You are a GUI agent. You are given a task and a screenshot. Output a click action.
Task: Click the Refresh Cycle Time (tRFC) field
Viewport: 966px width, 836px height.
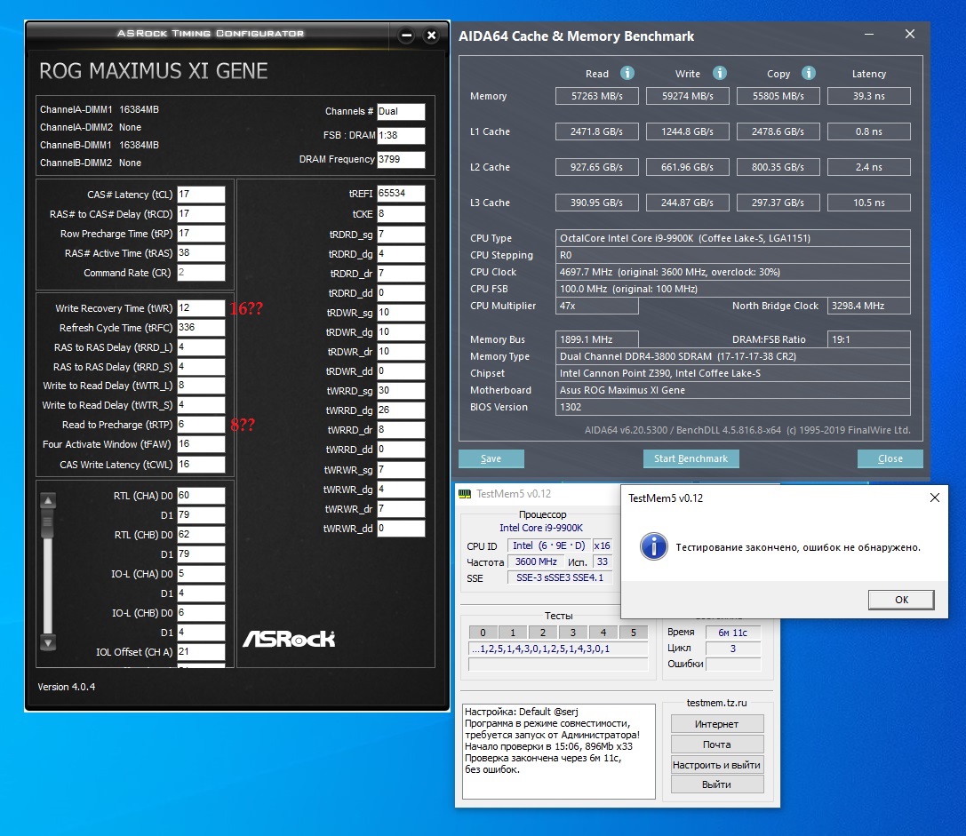coord(201,328)
